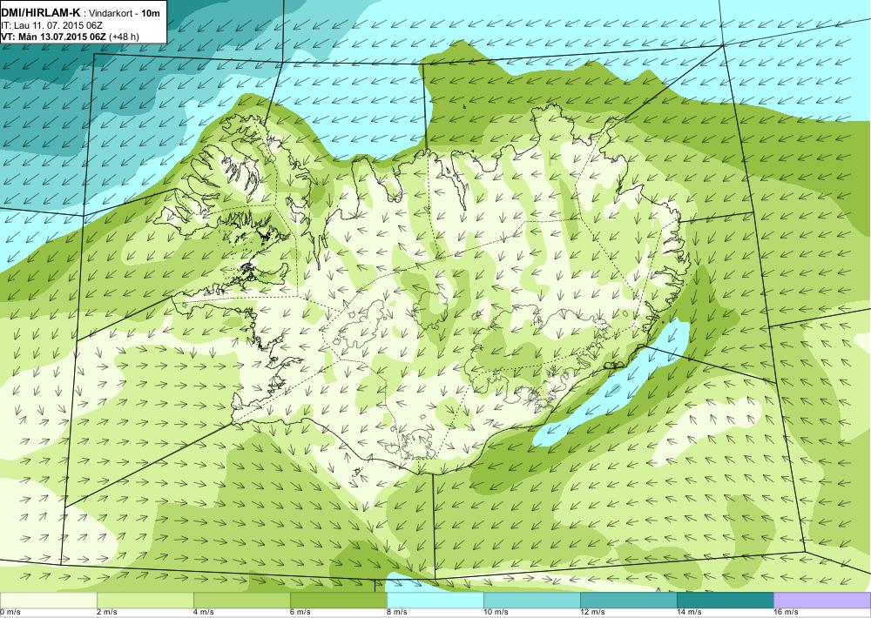Click the purple 16 m/s legend swatch
This screenshot has width=871, height=618.
click(822, 601)
